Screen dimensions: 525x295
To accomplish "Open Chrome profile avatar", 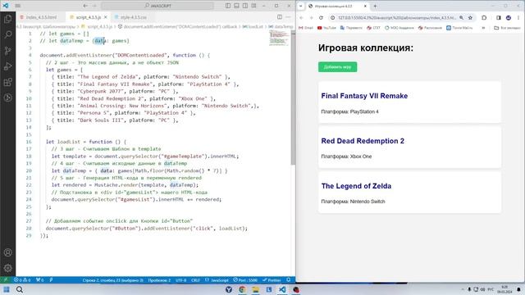I will click(509, 18).
